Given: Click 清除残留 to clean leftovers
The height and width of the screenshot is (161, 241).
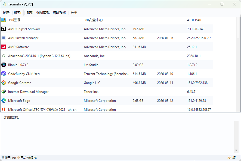Looking at the screenshot, I should [x=59, y=12].
